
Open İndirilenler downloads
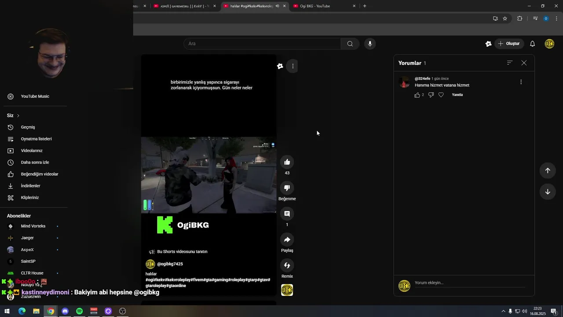(34, 186)
